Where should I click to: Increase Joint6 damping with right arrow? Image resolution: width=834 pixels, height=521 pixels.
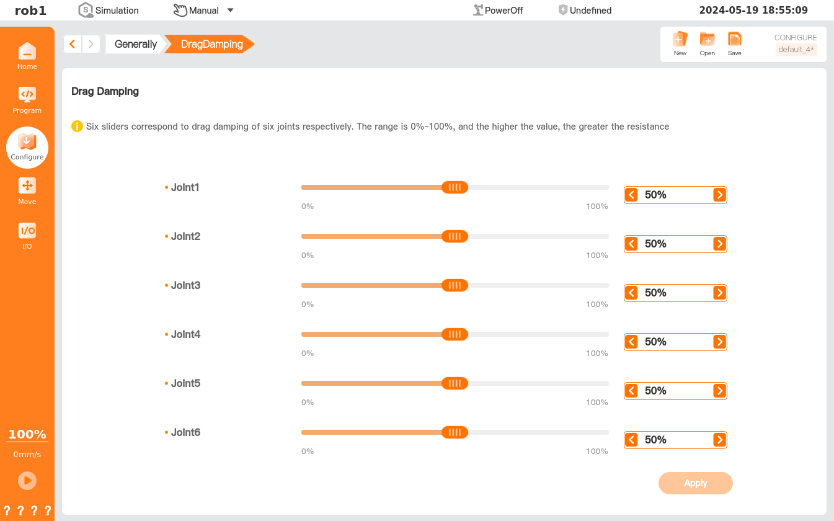tap(719, 440)
